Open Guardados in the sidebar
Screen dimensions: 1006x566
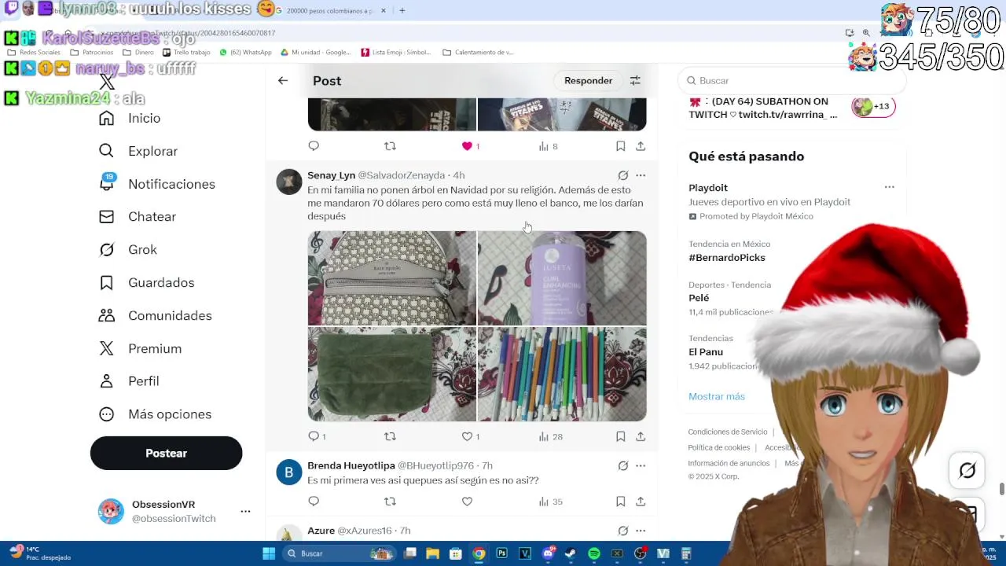146,283
